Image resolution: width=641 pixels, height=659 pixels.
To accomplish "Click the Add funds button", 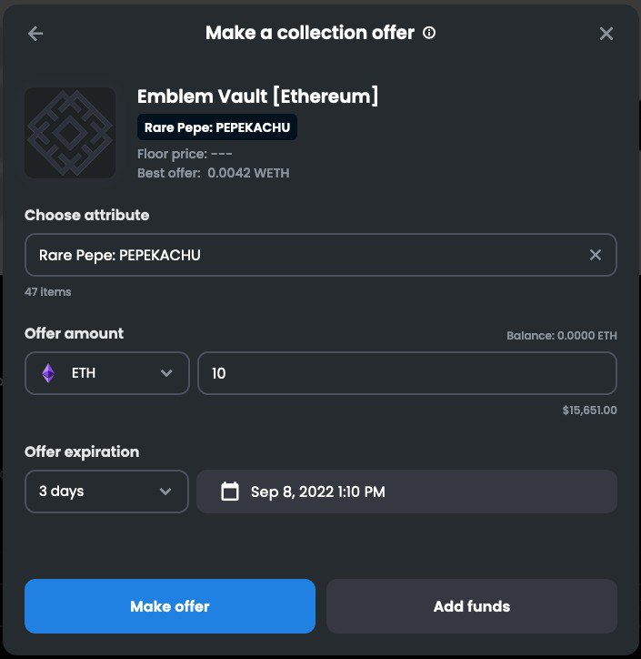I will click(x=472, y=606).
